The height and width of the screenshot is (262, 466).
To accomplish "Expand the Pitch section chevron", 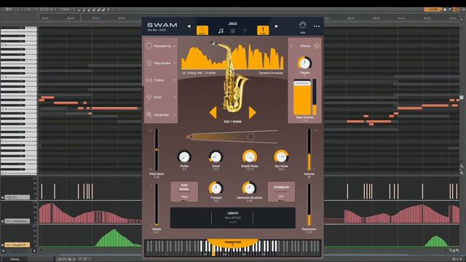I will coord(175,98).
